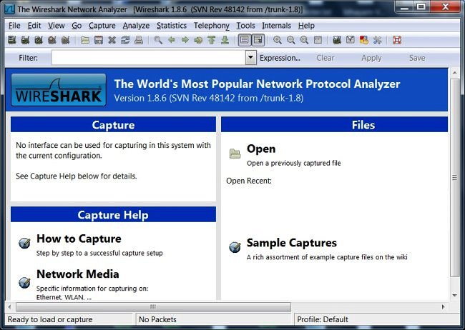465x330 pixels.
Task: Click the Wireshark logo banner image
Action: (59, 90)
